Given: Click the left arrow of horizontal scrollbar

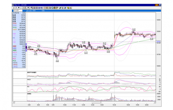Looking at the screenshot, I should pyautogui.click(x=14, y=102).
